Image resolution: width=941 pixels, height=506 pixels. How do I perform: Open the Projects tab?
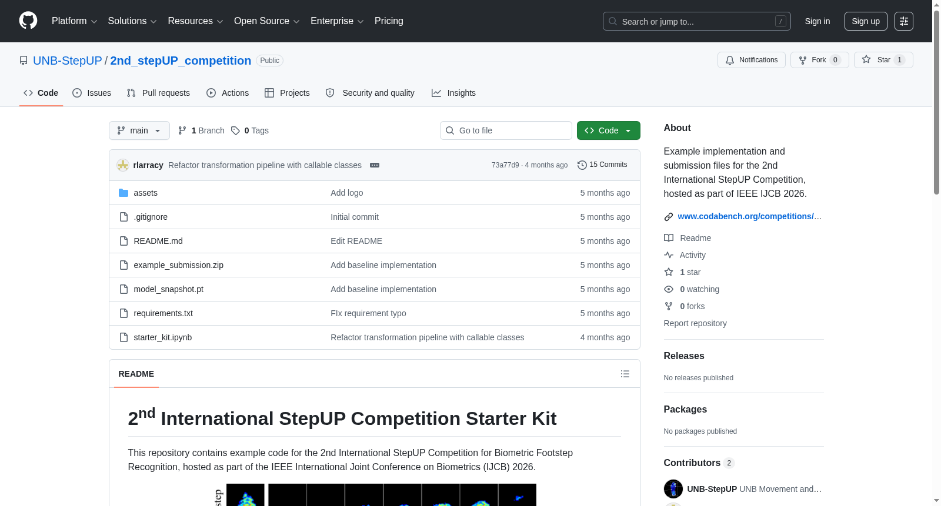[x=287, y=93]
